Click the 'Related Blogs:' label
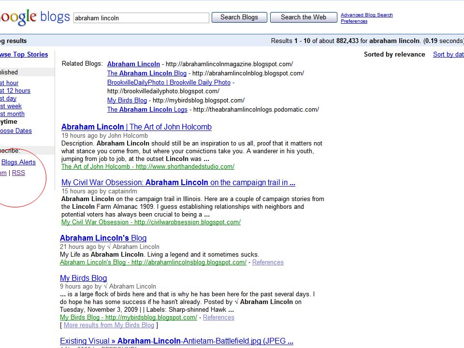The width and height of the screenshot is (464, 348). (x=82, y=64)
